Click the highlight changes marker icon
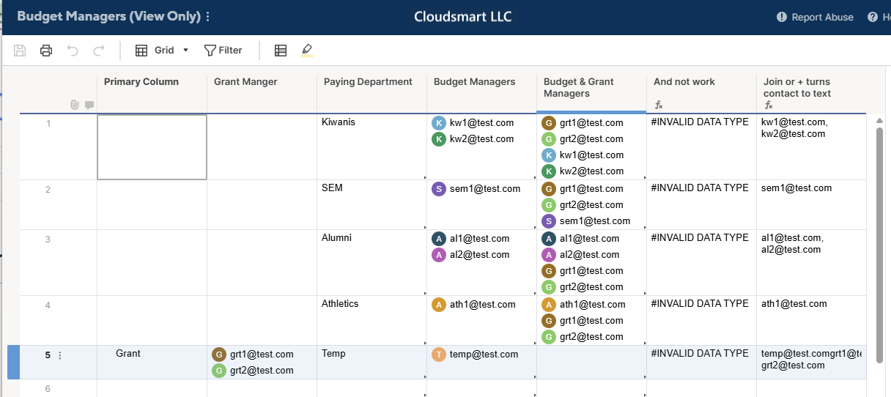This screenshot has height=397, width=891. pyautogui.click(x=307, y=51)
